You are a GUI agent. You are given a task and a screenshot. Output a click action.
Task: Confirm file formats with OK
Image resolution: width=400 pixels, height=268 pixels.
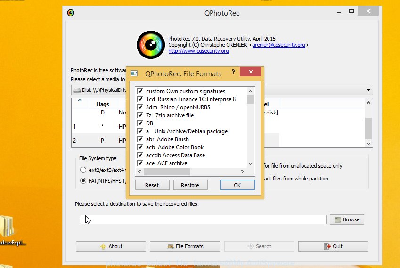point(237,185)
